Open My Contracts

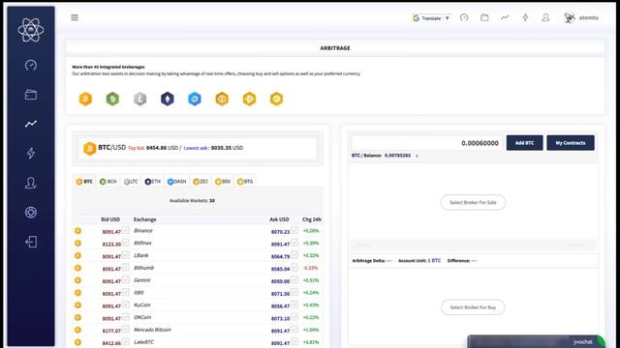point(571,143)
